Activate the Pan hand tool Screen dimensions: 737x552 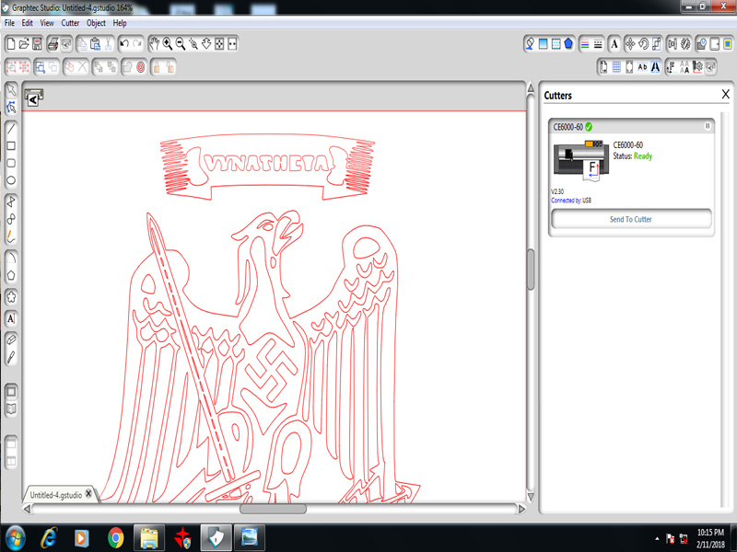pyautogui.click(x=154, y=44)
